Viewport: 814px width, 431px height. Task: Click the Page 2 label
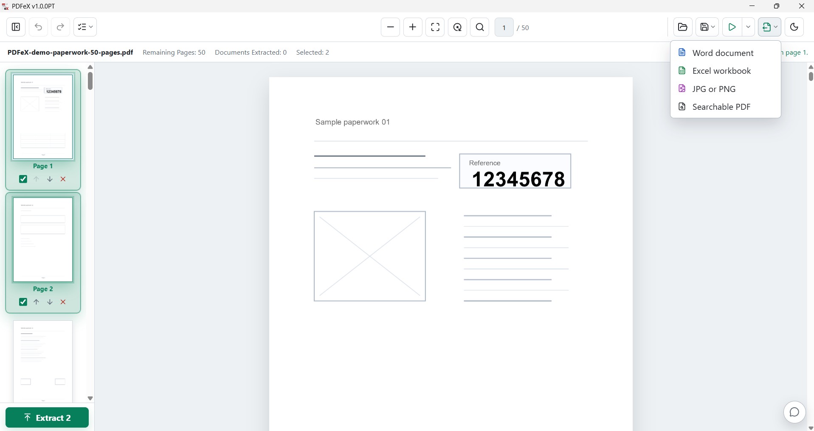click(43, 289)
